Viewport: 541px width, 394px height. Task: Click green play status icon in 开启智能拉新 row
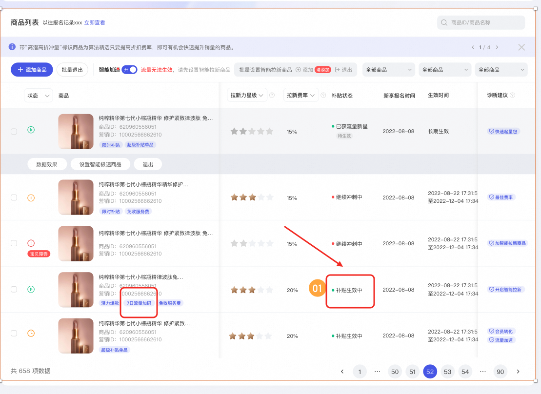coord(31,289)
